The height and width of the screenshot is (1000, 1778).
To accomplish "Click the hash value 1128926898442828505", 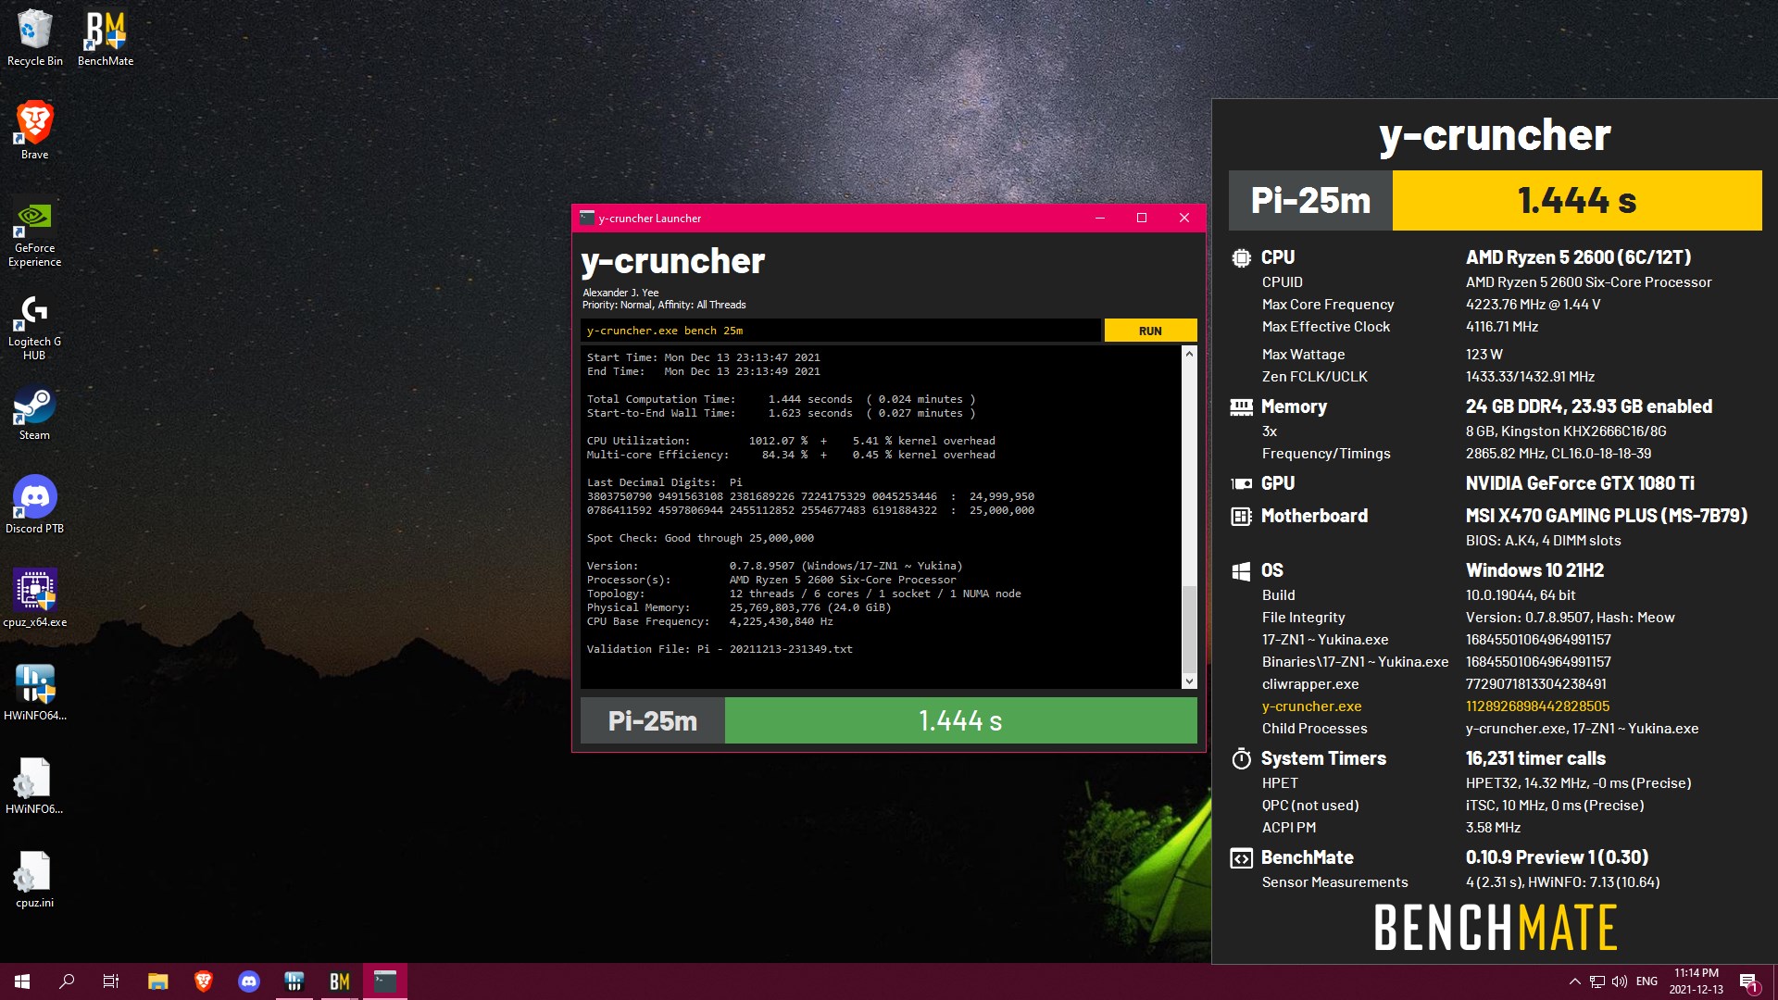I will [x=1537, y=706].
